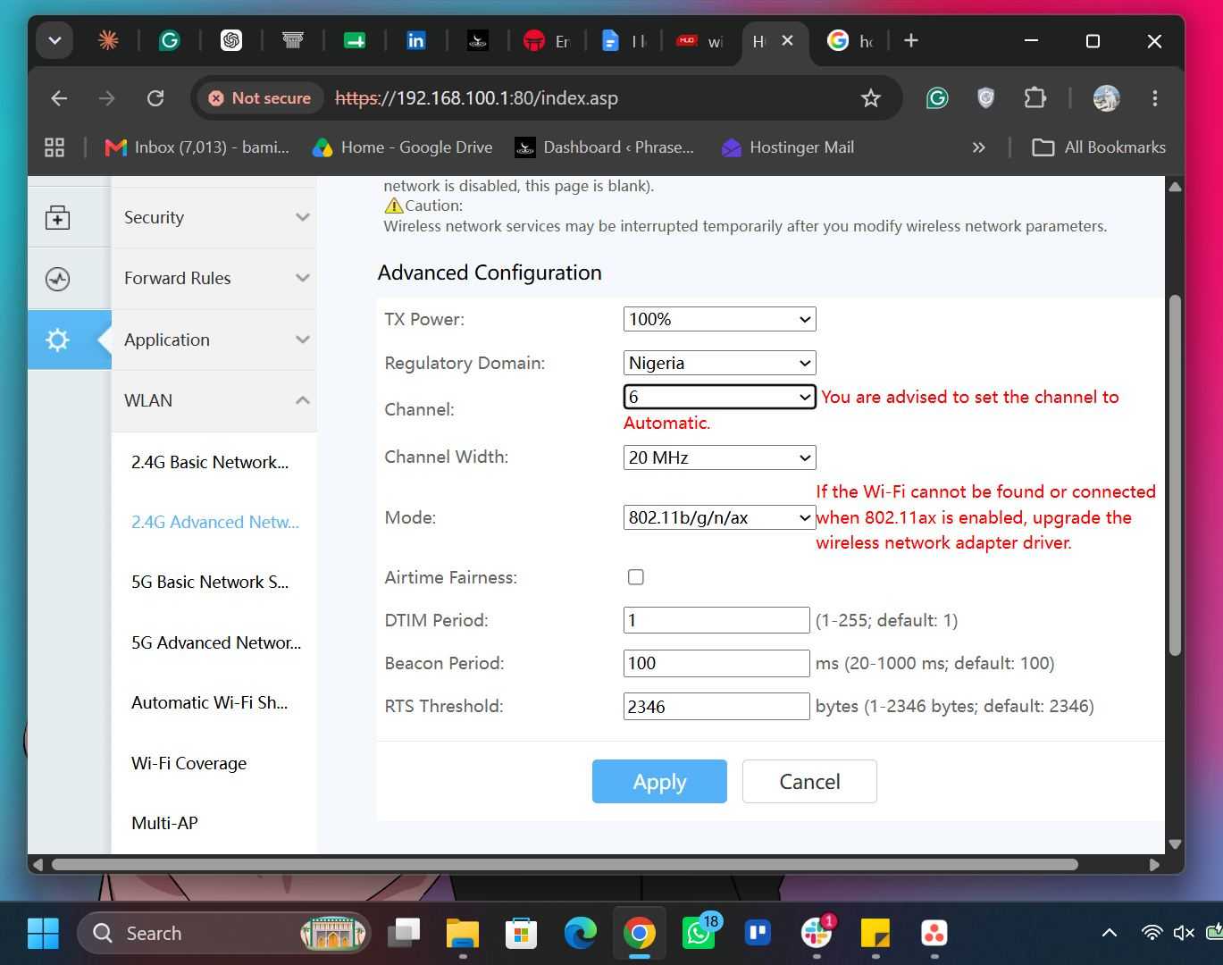Viewport: 1223px width, 965px height.
Task: Open the medical kit maintenance icon in sidebar
Action: click(57, 217)
